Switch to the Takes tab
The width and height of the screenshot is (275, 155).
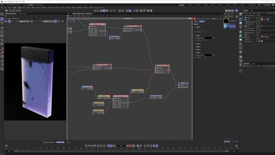pyautogui.click(x=252, y=10)
